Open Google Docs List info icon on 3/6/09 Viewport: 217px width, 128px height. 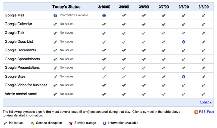coord(183,42)
